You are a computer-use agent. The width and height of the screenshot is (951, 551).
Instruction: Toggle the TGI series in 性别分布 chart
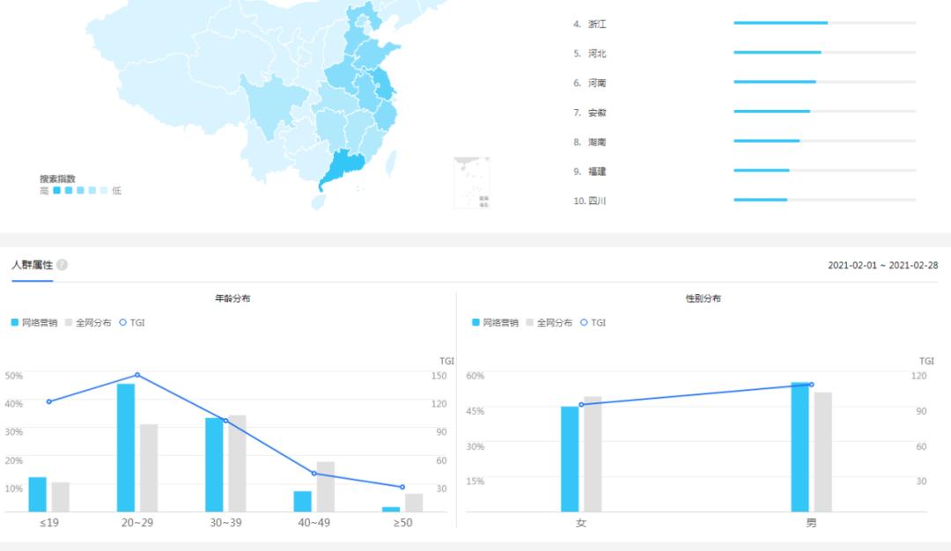584,322
